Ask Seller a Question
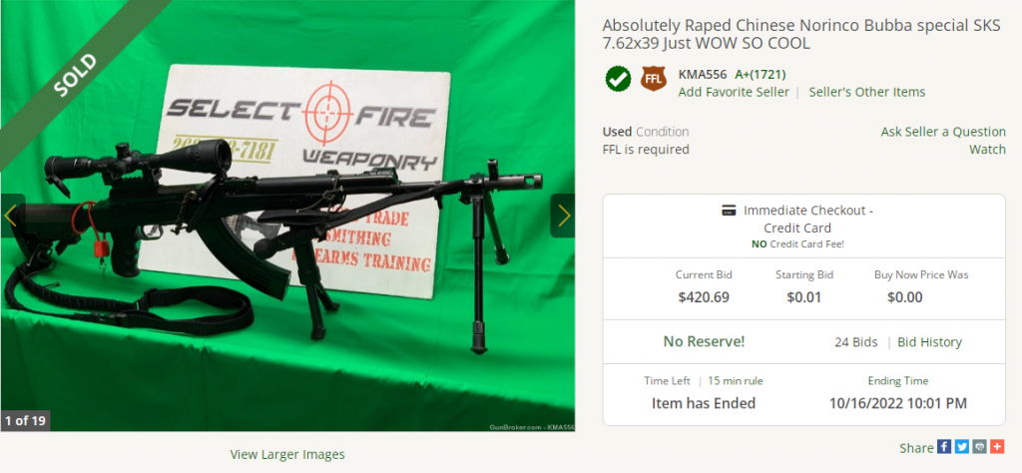 (943, 132)
